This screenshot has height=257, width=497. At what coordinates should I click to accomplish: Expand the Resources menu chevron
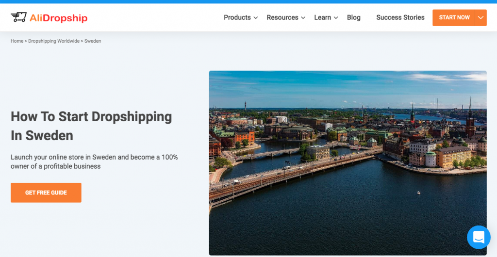(303, 18)
